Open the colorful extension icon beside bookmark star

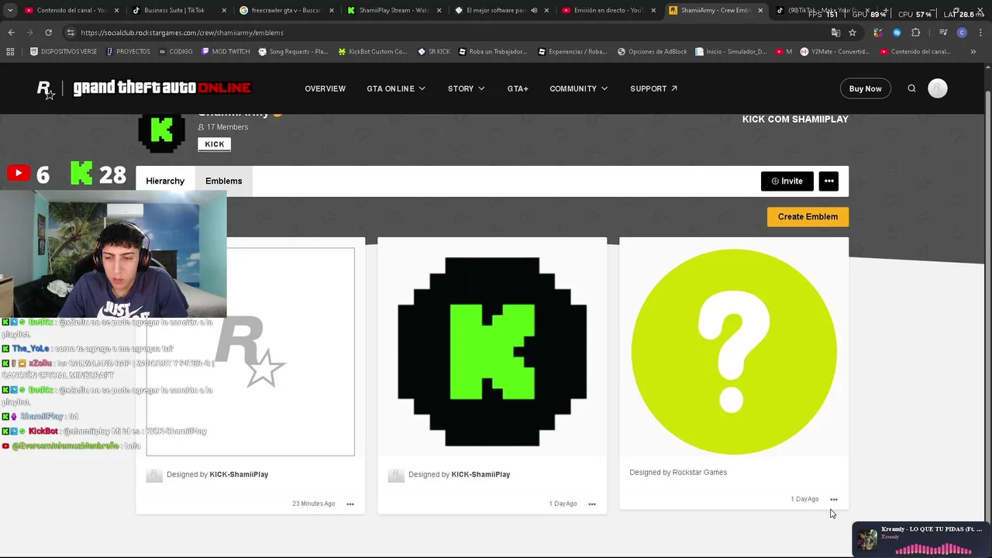[x=877, y=33]
